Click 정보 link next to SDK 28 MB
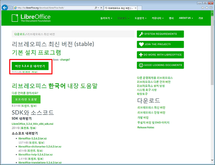215x165 pixels. pyautogui.click(x=33, y=128)
